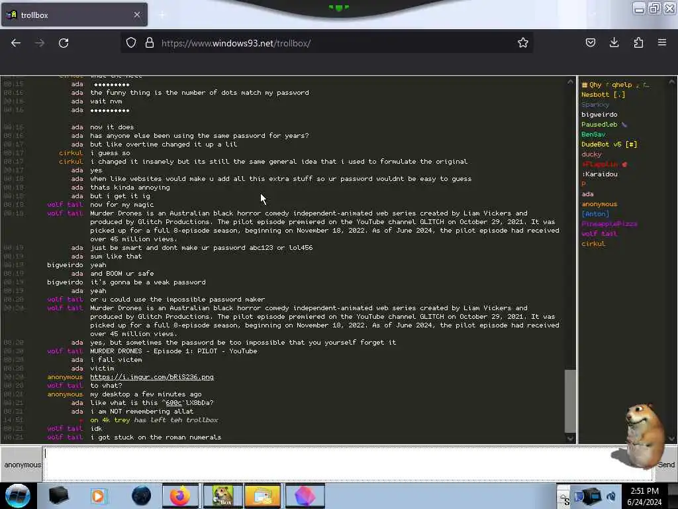This screenshot has width=678, height=509.
Task: Select user ducky in the user list
Action: [591, 154]
